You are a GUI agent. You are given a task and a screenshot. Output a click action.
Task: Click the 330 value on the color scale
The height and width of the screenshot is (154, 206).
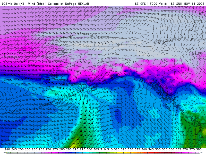(130, 149)
